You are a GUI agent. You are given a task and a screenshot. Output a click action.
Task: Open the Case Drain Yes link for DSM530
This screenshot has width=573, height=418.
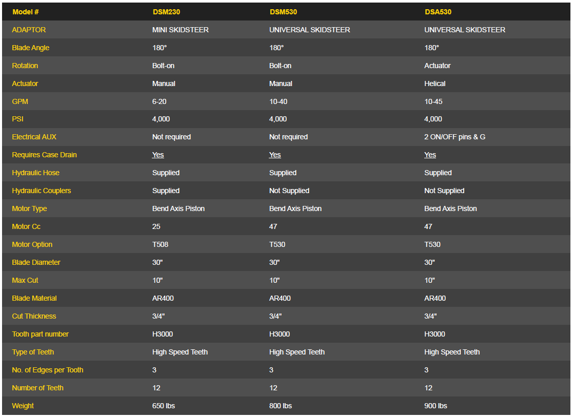point(275,155)
